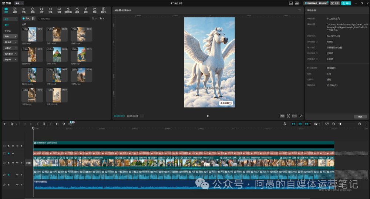Toggle the lock on the subtitle text track
This screenshot has height=199, width=370.
[9, 153]
